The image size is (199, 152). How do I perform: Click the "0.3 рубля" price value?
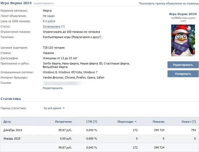[49, 21]
